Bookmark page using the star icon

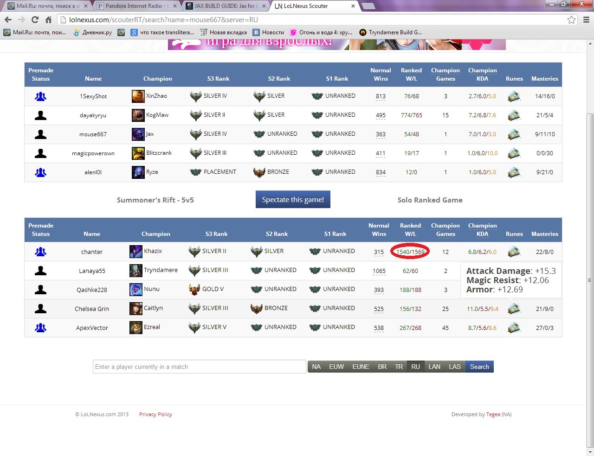571,20
